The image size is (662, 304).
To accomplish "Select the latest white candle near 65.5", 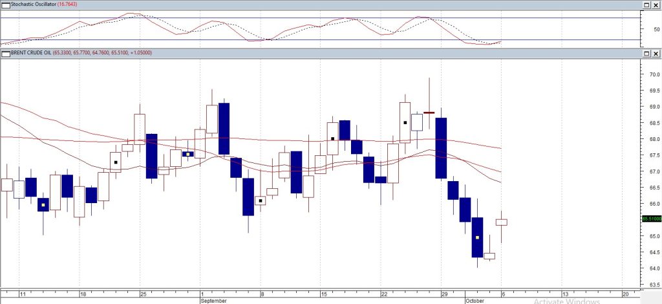I will tap(502, 222).
